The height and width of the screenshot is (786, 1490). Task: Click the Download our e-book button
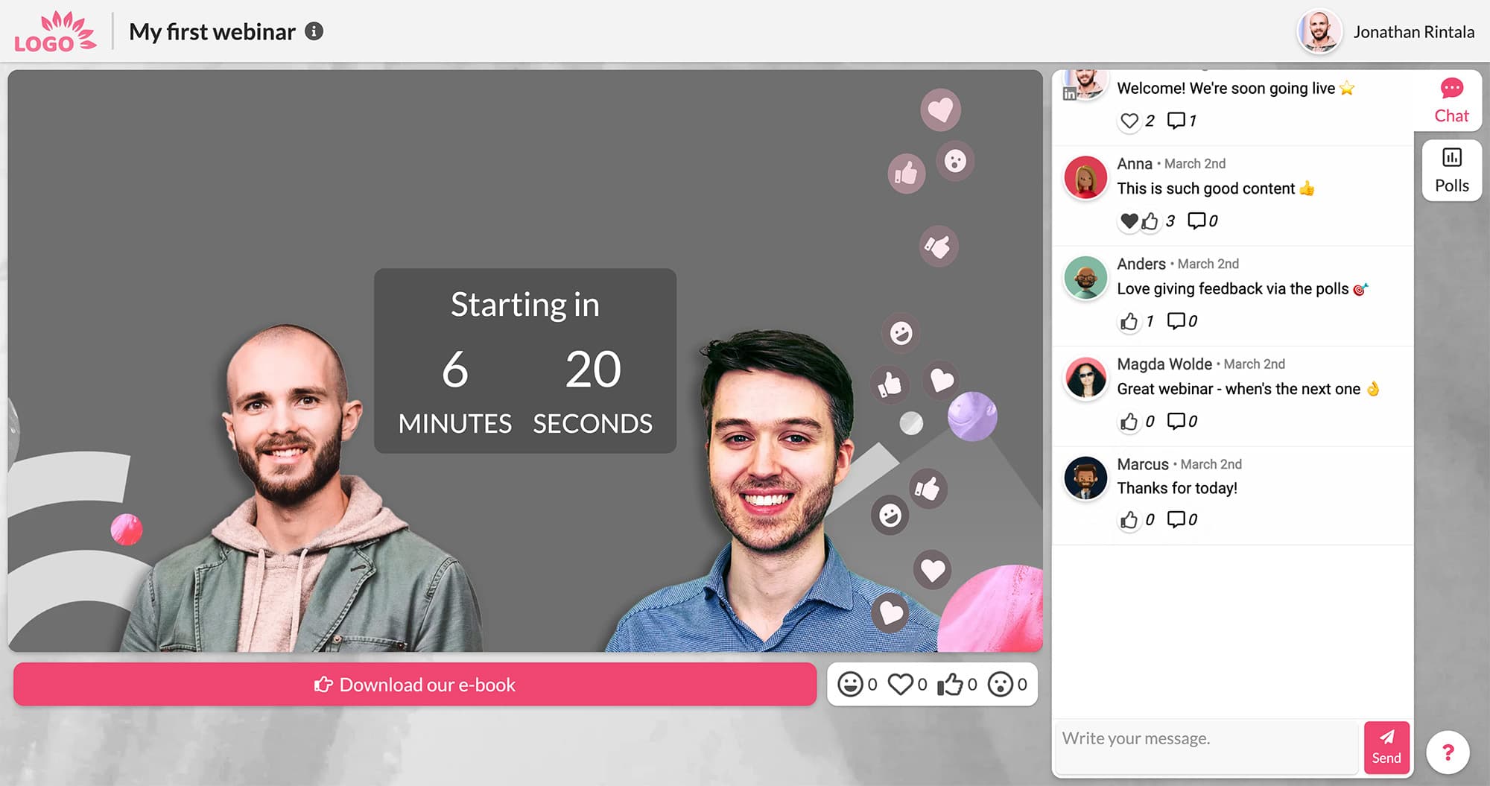click(415, 685)
